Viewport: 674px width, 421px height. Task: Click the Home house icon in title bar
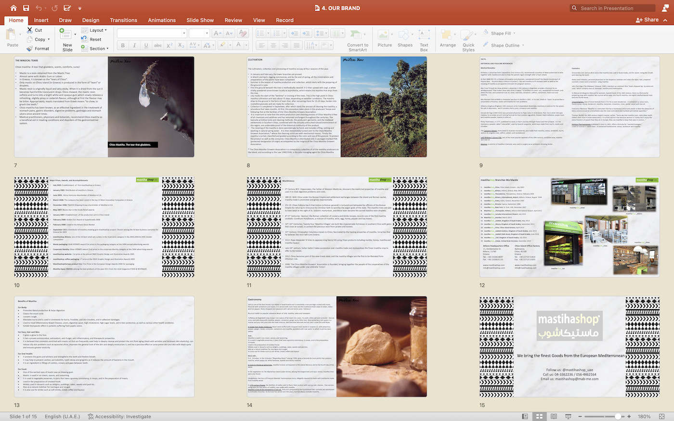coord(13,8)
